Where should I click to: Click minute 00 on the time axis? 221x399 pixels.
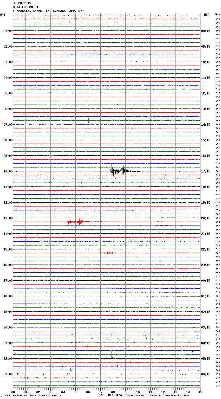click(x=13, y=392)
